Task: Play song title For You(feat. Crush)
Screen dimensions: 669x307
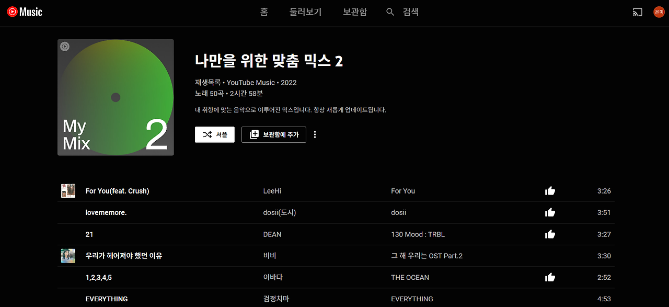Action: [x=117, y=191]
